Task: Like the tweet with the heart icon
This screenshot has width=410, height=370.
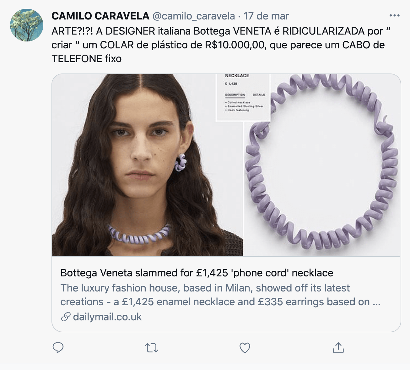Action: (245, 348)
